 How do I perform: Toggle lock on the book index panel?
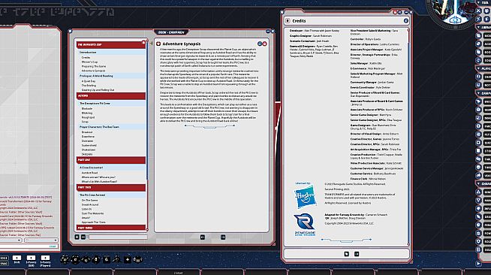click(x=143, y=42)
